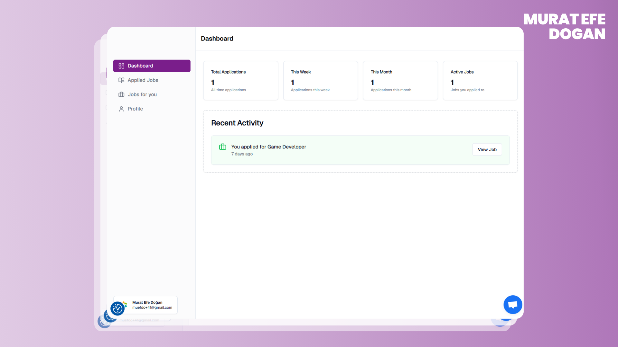The width and height of the screenshot is (618, 347).
Task: Open the Jobs for you menu label
Action: pyautogui.click(x=142, y=94)
